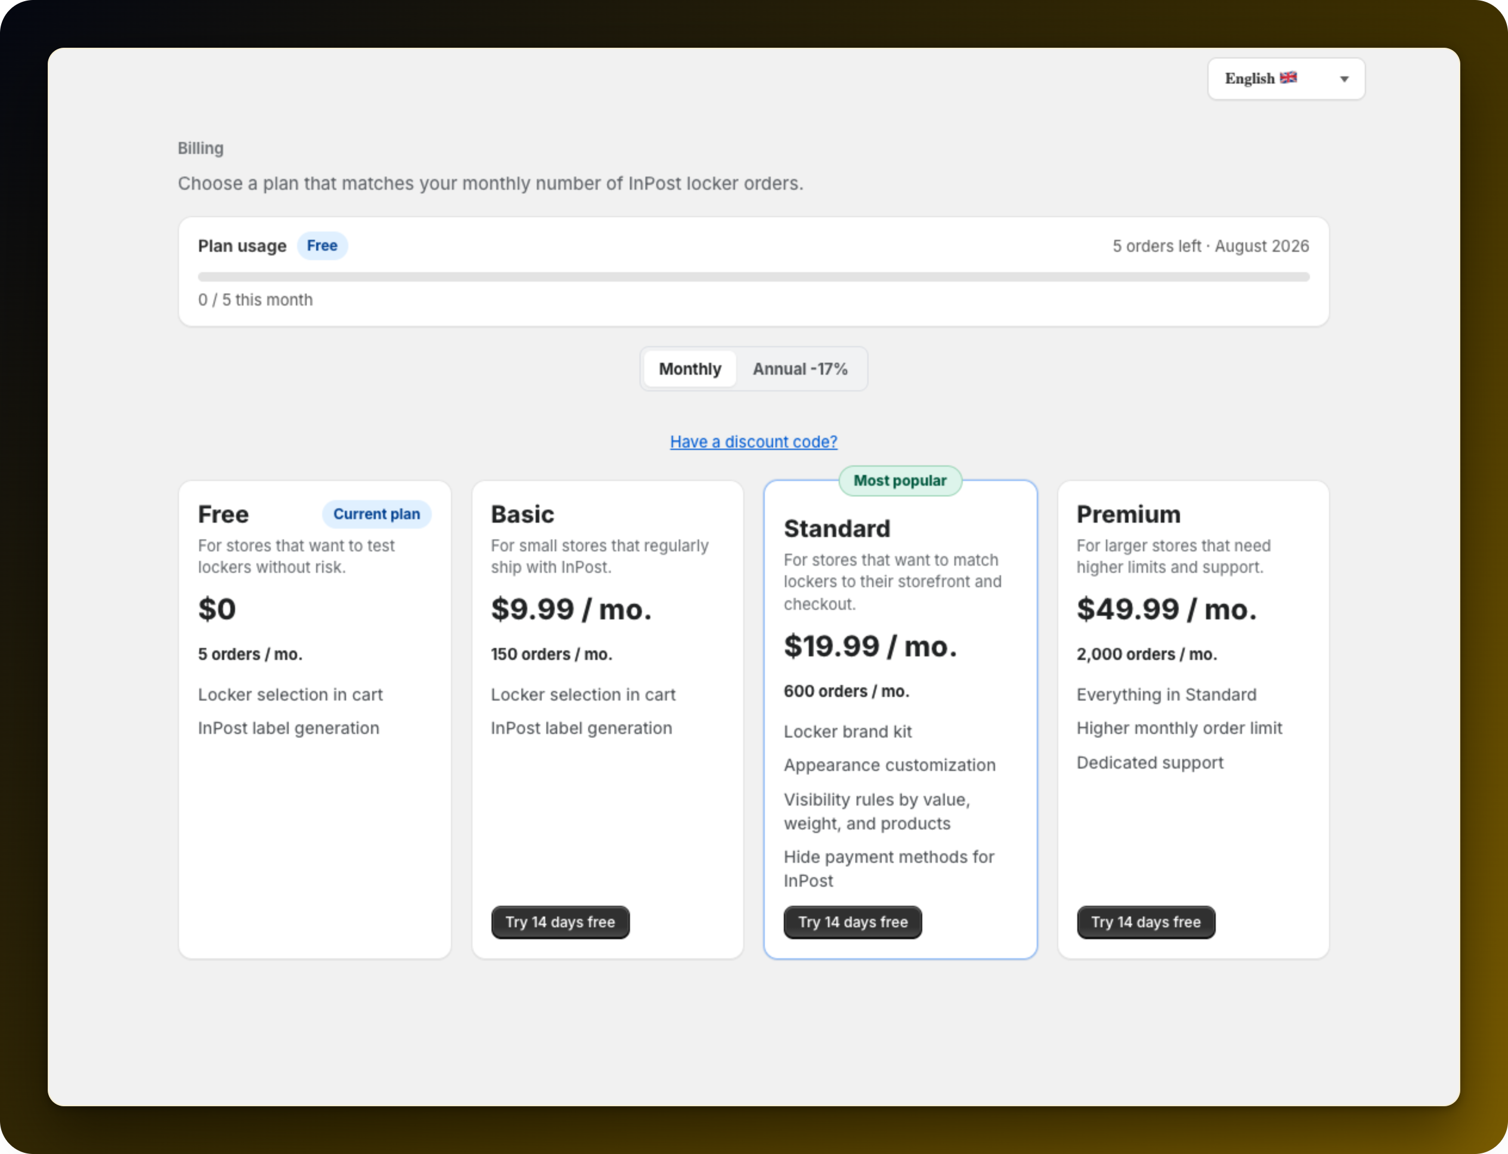Click 'Locker brand kit' feature
This screenshot has width=1508, height=1154.
(848, 732)
